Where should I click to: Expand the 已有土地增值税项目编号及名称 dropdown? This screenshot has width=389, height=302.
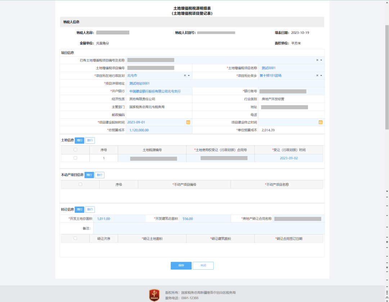[x=321, y=60]
